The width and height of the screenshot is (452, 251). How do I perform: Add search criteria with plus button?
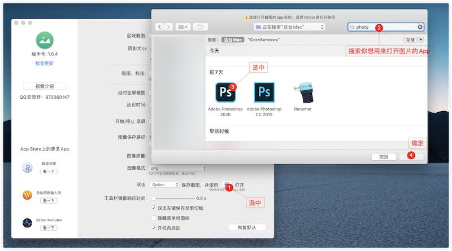point(421,39)
